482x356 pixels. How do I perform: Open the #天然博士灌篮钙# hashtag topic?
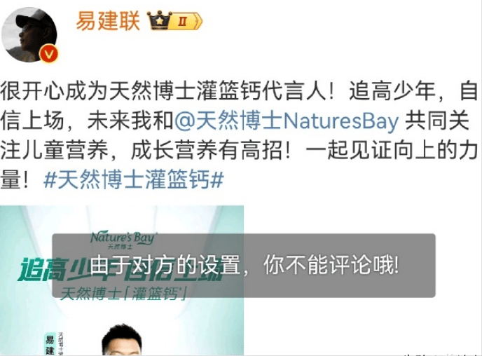pyautogui.click(x=134, y=180)
